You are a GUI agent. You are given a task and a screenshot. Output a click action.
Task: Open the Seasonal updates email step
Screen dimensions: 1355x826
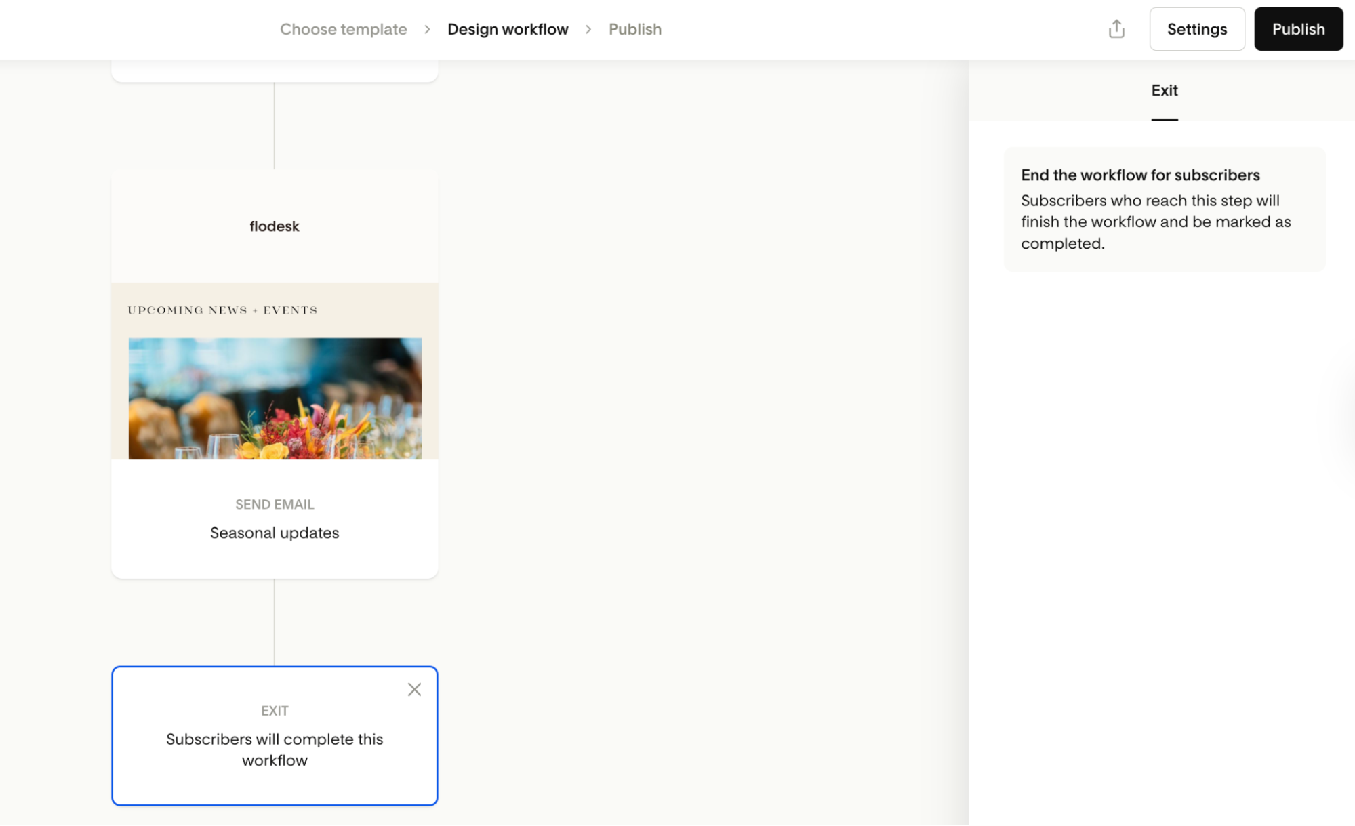[x=274, y=533]
